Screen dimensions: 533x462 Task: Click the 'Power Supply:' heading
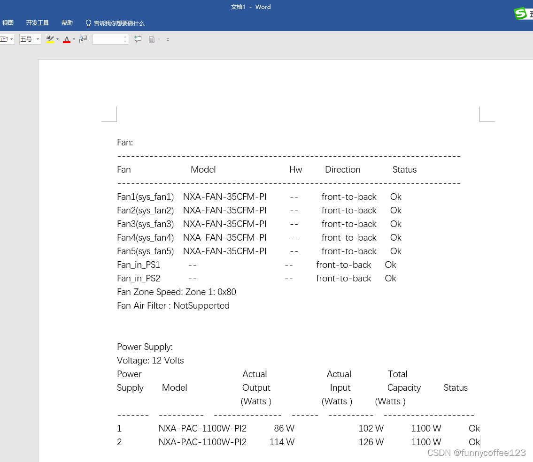click(x=145, y=347)
